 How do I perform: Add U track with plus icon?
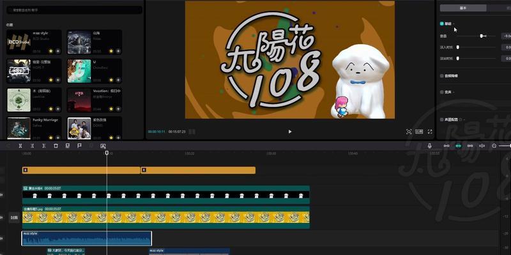click(x=118, y=80)
